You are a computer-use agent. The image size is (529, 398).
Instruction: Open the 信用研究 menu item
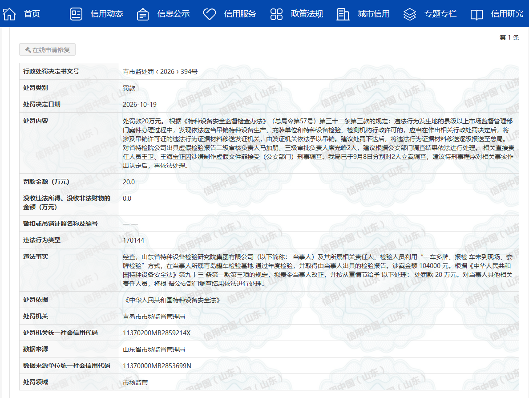tap(507, 14)
